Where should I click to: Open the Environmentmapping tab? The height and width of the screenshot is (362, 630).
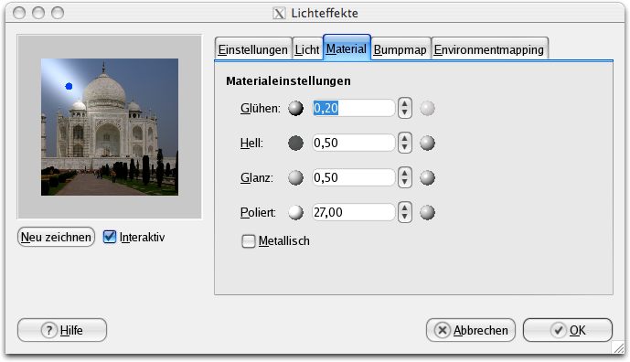click(x=489, y=49)
